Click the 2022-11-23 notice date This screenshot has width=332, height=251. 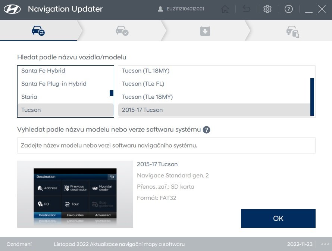click(x=300, y=244)
